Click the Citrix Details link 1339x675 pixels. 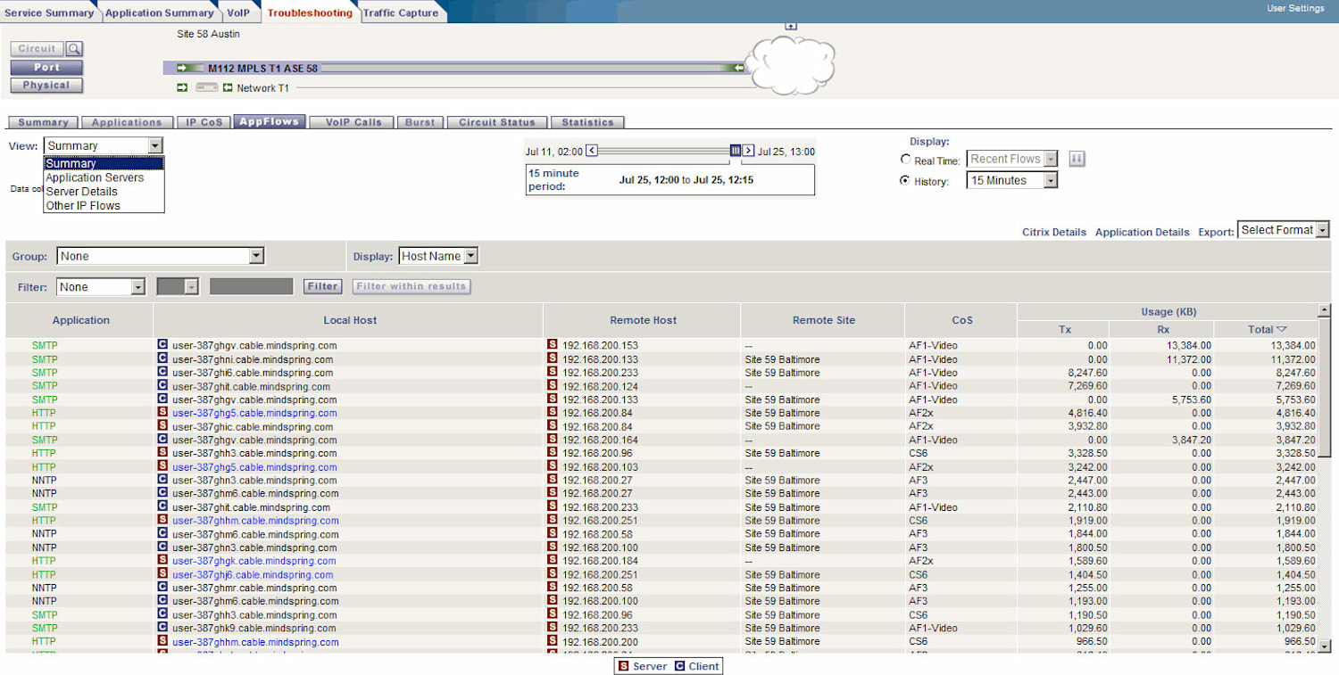pos(1053,232)
